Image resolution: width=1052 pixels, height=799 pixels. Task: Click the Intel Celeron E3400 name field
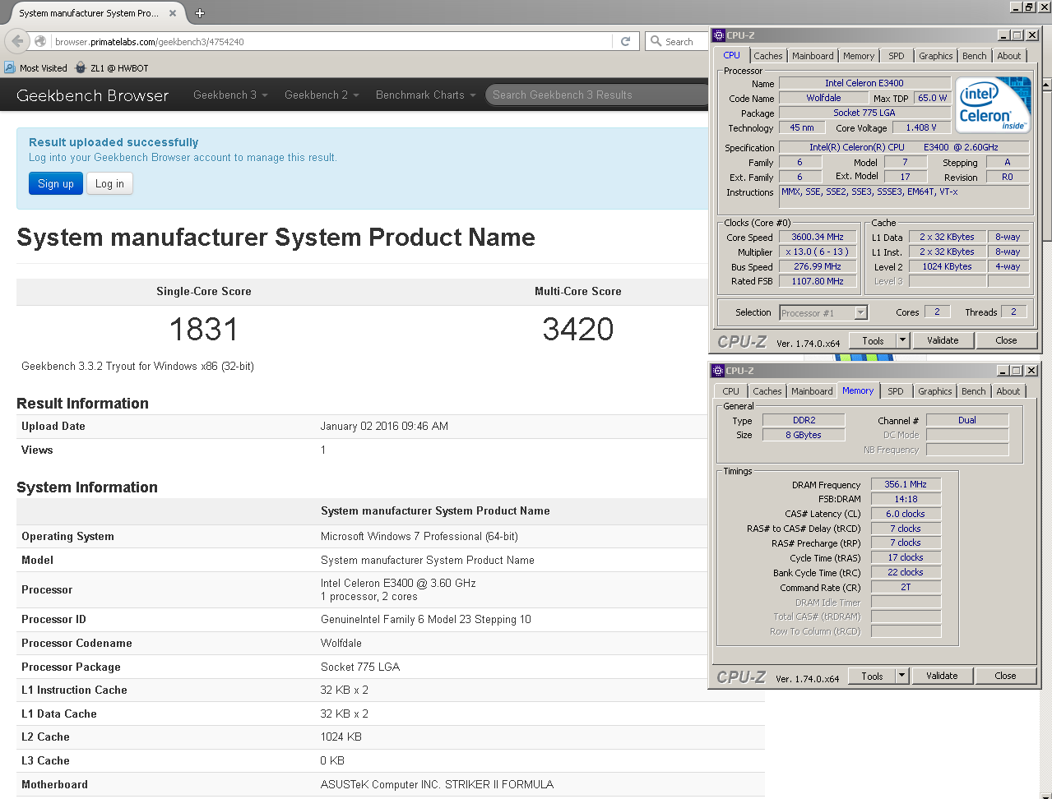[864, 83]
